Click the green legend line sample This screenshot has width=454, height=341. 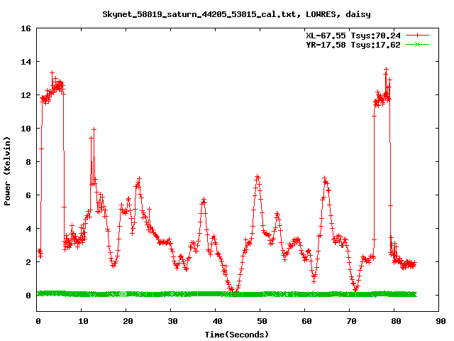[417, 44]
